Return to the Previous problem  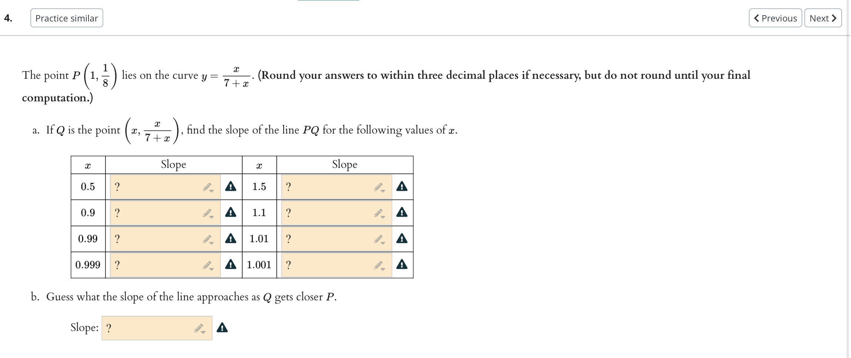point(775,18)
